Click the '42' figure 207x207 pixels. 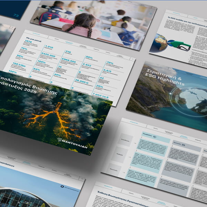(x=102, y=78)
